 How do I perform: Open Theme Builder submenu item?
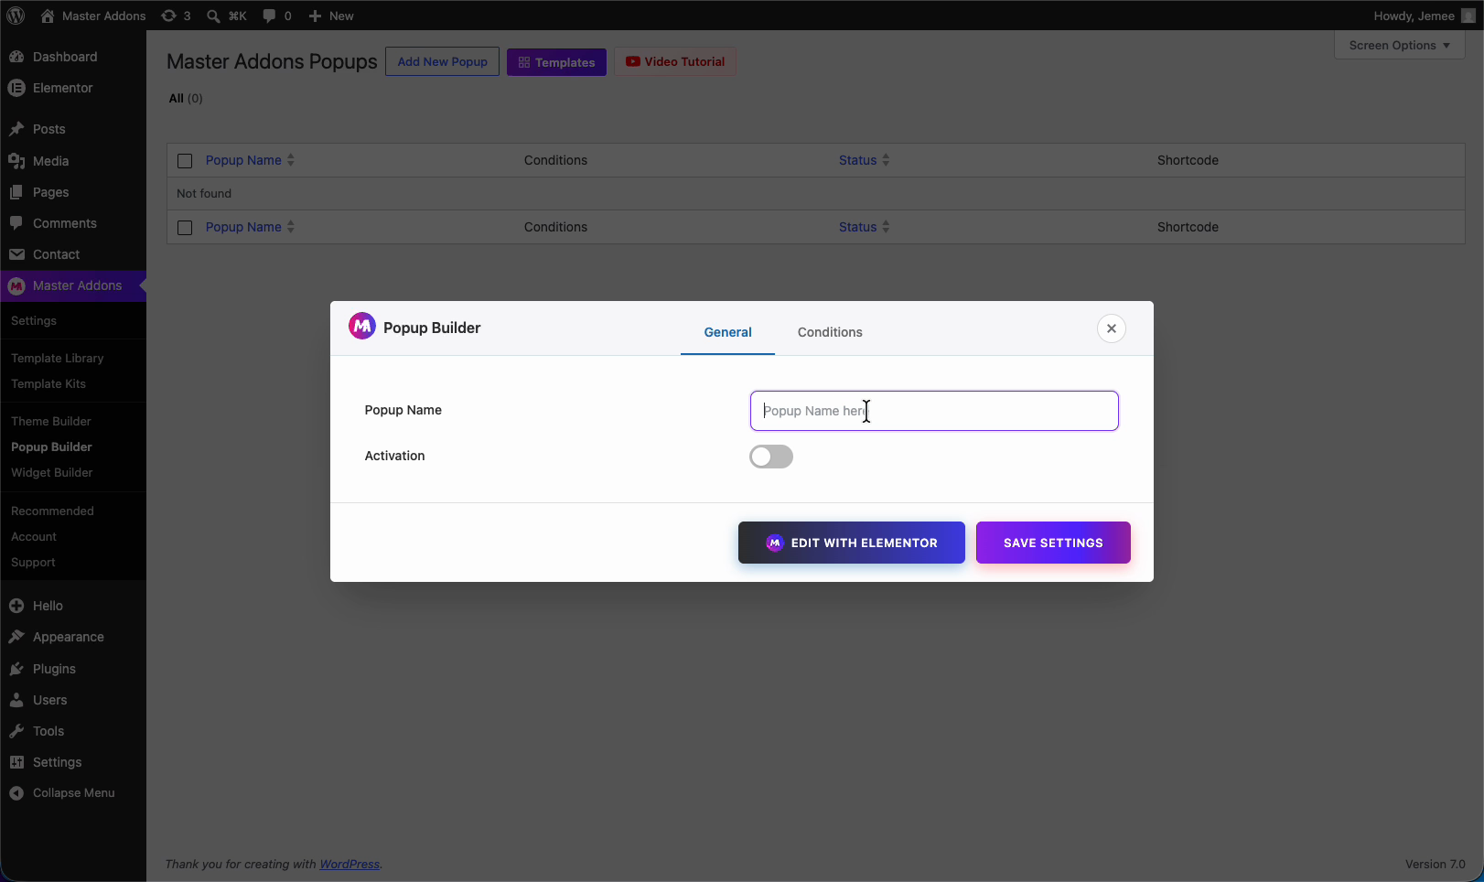point(51,421)
